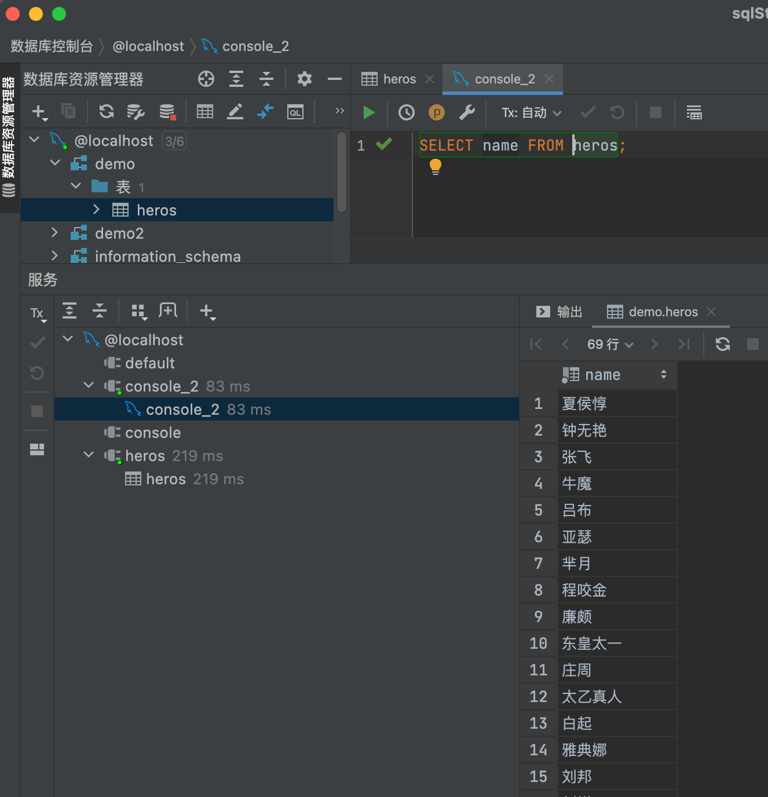Collapse all in services toolbar
The height and width of the screenshot is (797, 768).
(100, 311)
